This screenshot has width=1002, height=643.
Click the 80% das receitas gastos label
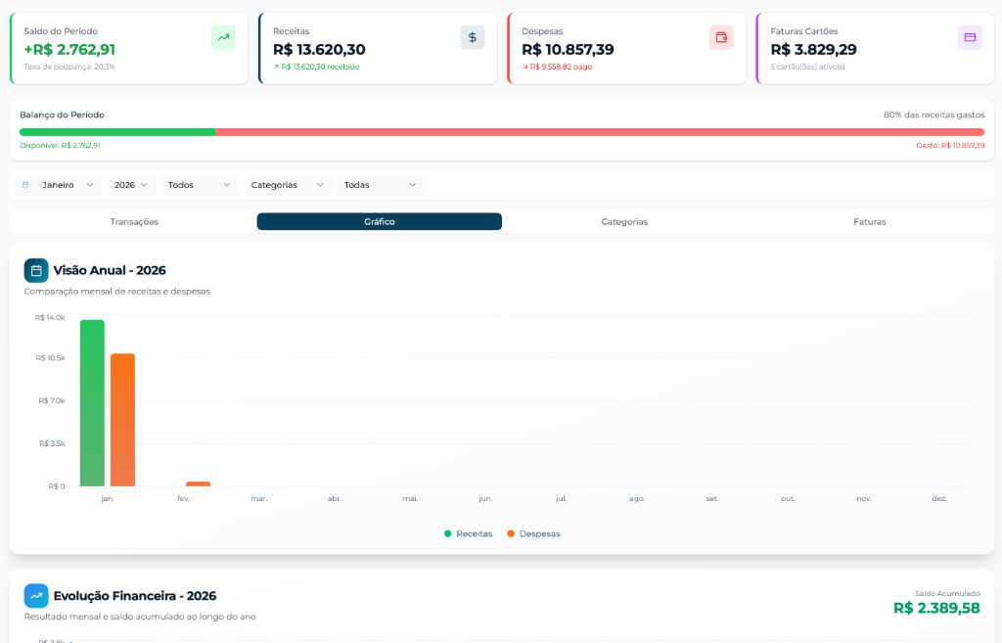click(x=934, y=115)
